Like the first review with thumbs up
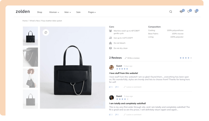 (110, 87)
